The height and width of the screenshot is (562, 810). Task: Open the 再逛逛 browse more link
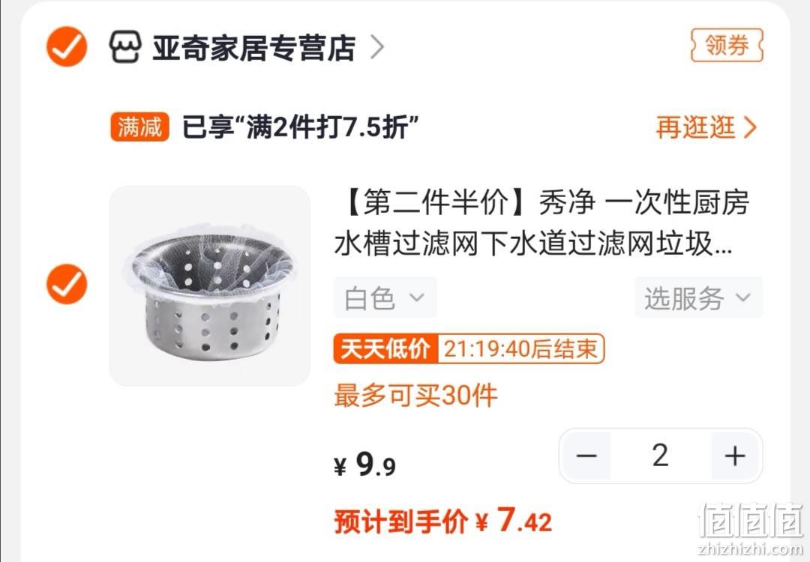click(x=695, y=127)
